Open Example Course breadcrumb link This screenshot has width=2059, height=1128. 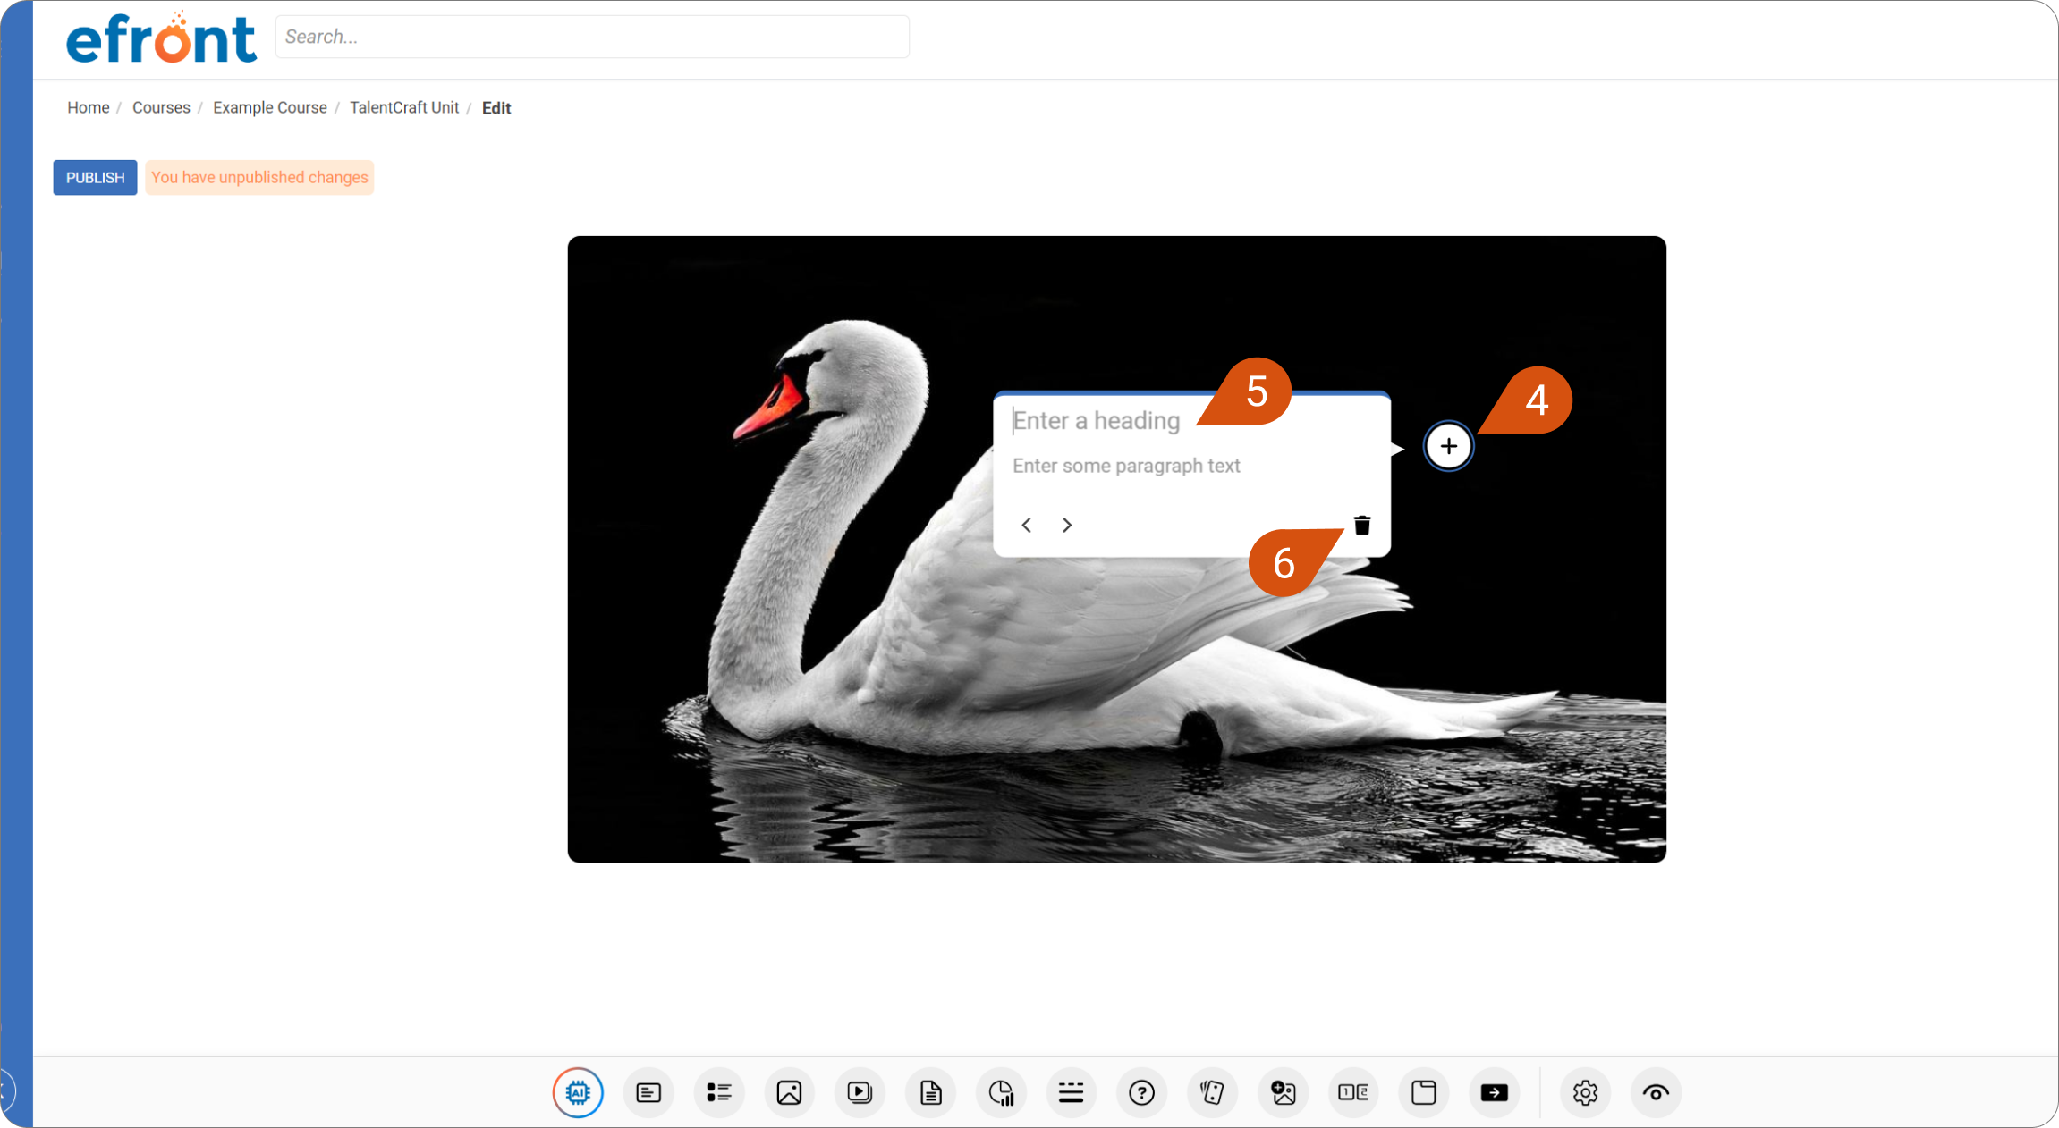pos(269,107)
